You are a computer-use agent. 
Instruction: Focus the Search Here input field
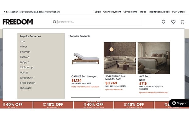pyautogui.click(x=99, y=22)
